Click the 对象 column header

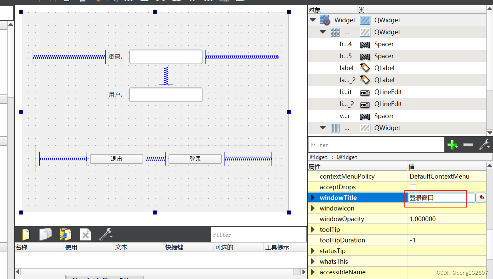pyautogui.click(x=332, y=10)
